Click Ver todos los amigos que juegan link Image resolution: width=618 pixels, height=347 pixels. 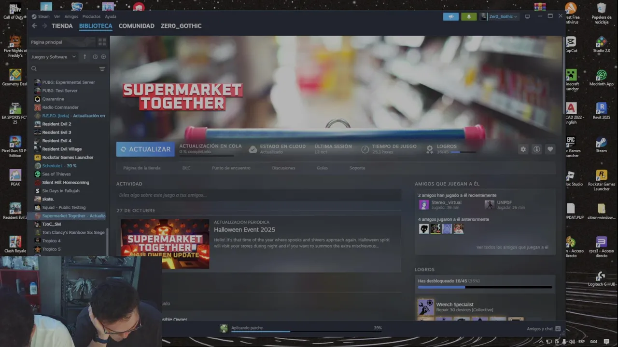pyautogui.click(x=512, y=247)
